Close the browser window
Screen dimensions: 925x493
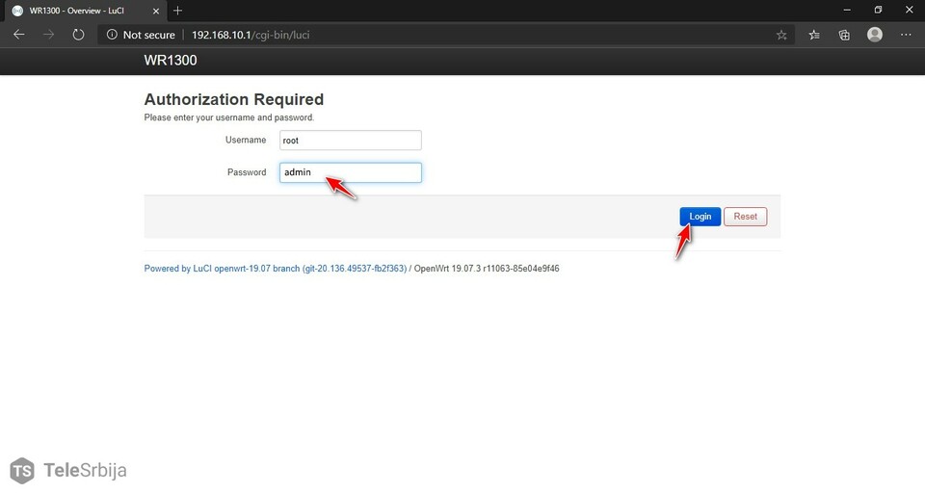coord(909,10)
